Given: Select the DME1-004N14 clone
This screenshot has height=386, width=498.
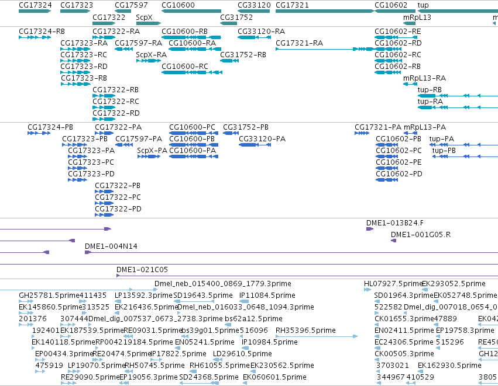Looking at the screenshot, I should [291, 252].
